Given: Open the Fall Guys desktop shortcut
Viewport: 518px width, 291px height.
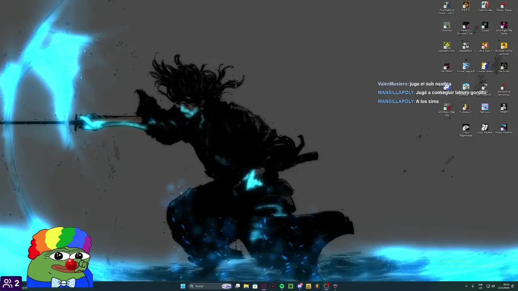Looking at the screenshot, I should point(485,108).
